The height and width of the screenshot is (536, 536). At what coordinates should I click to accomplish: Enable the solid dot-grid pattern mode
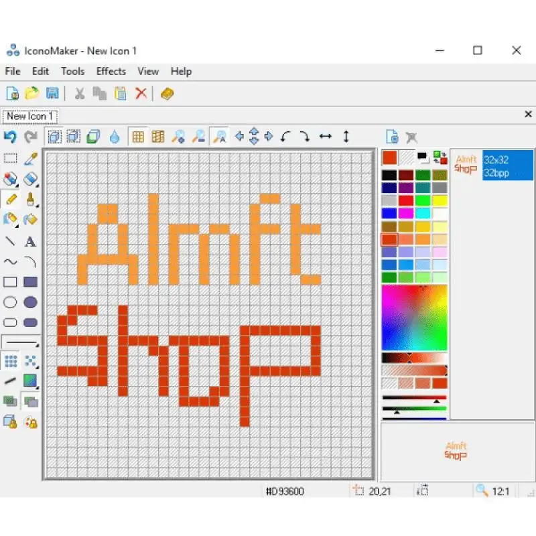pyautogui.click(x=11, y=361)
